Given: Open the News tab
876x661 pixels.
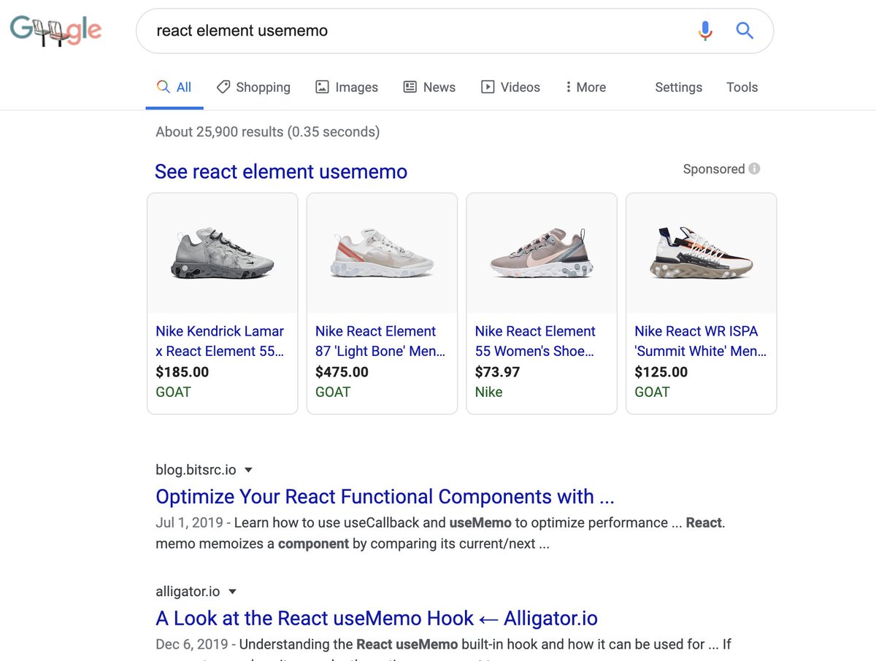Looking at the screenshot, I should coord(429,88).
